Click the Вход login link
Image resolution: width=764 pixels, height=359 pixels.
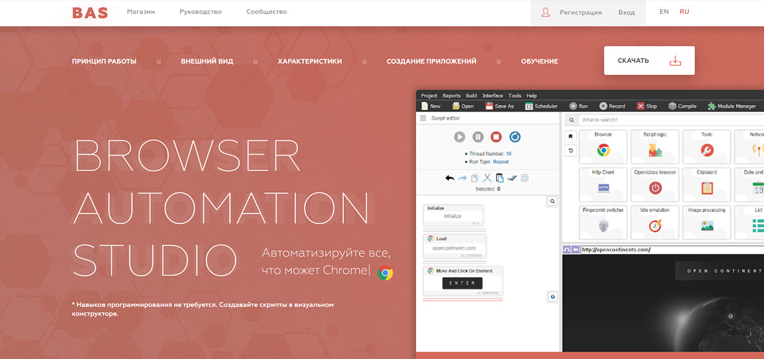tap(626, 13)
